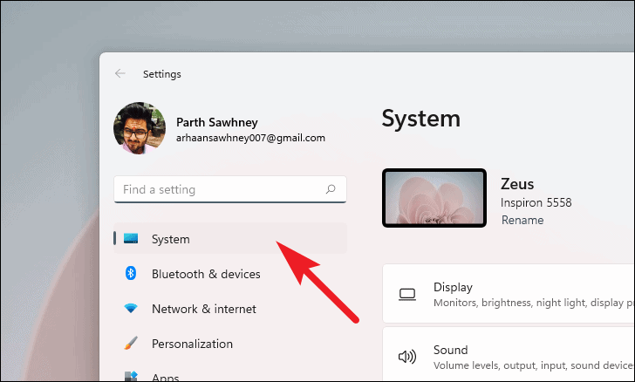Image resolution: width=635 pixels, height=382 pixels.
Task: Click the Personalization paintbrush icon
Action: click(131, 343)
